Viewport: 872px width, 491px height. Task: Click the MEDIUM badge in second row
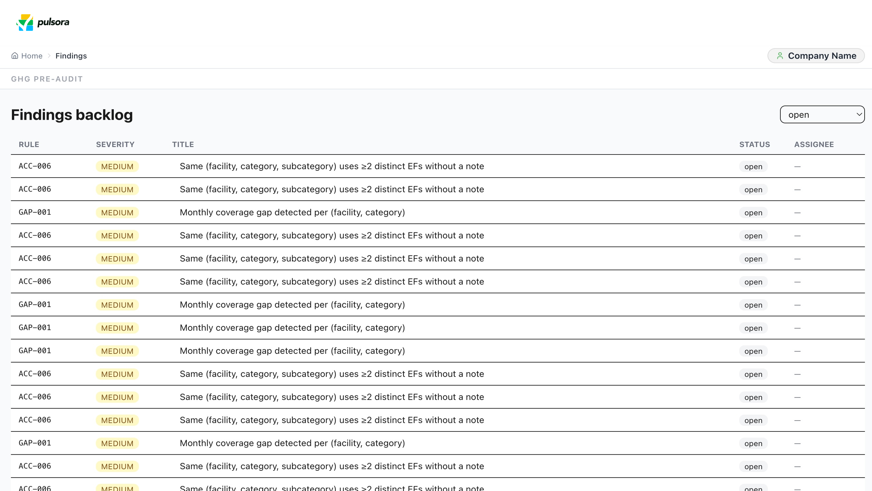coord(117,190)
